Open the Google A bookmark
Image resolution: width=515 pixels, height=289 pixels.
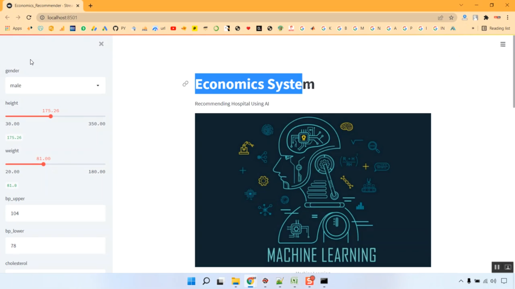tap(392, 28)
